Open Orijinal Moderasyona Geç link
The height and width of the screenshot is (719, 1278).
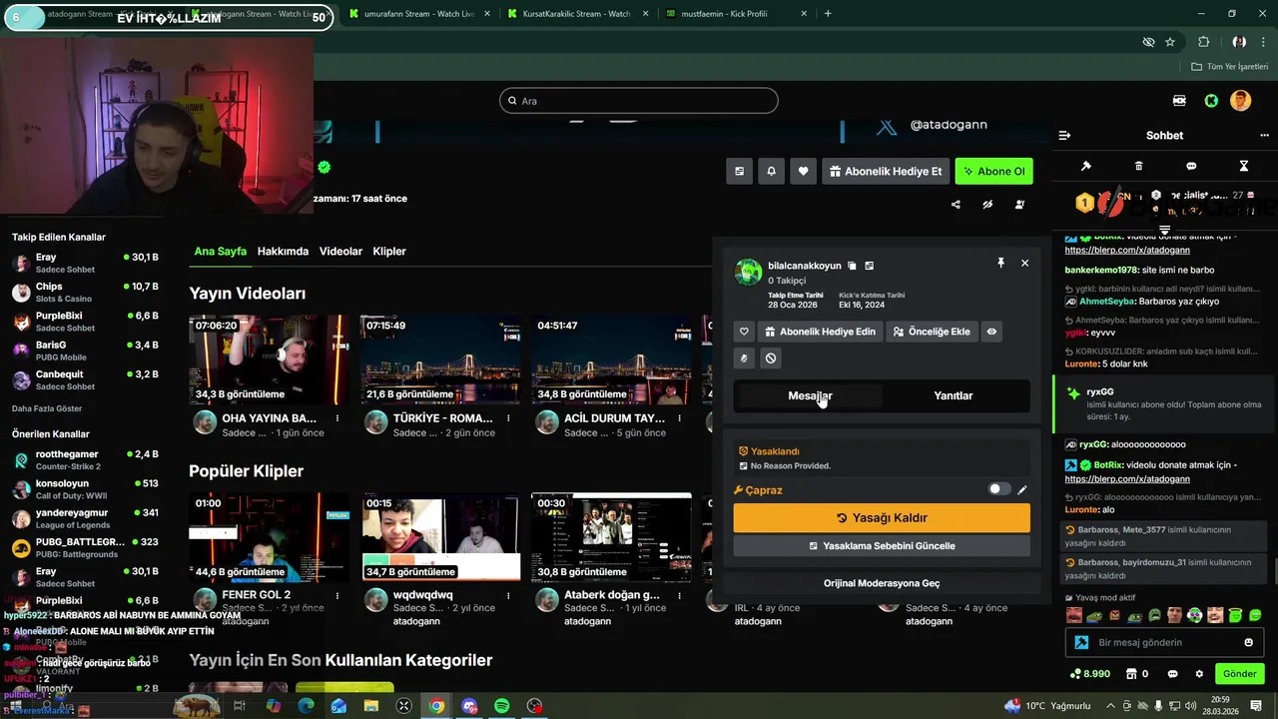882,583
